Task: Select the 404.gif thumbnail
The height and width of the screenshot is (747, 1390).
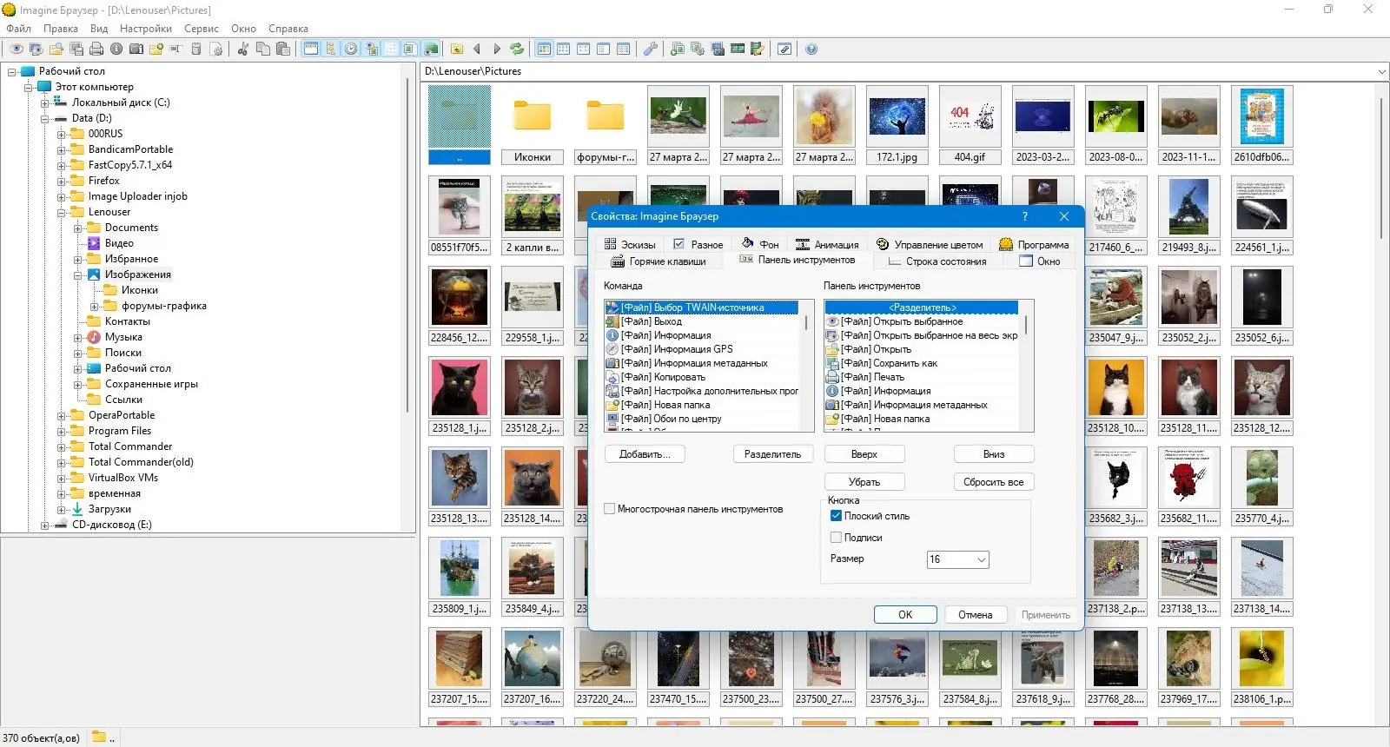Action: [x=970, y=124]
